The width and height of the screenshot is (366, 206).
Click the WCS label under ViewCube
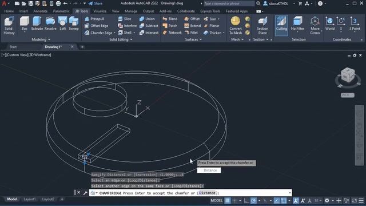[x=347, y=95]
